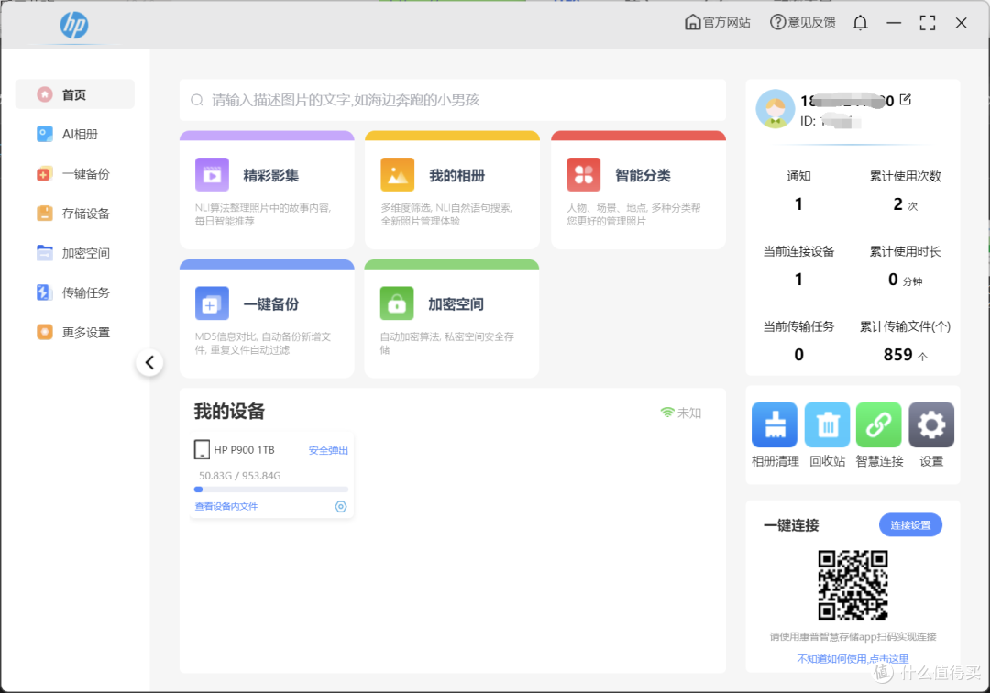Open 一键备份 card icon in main area
The width and height of the screenshot is (990, 693).
pos(212,303)
